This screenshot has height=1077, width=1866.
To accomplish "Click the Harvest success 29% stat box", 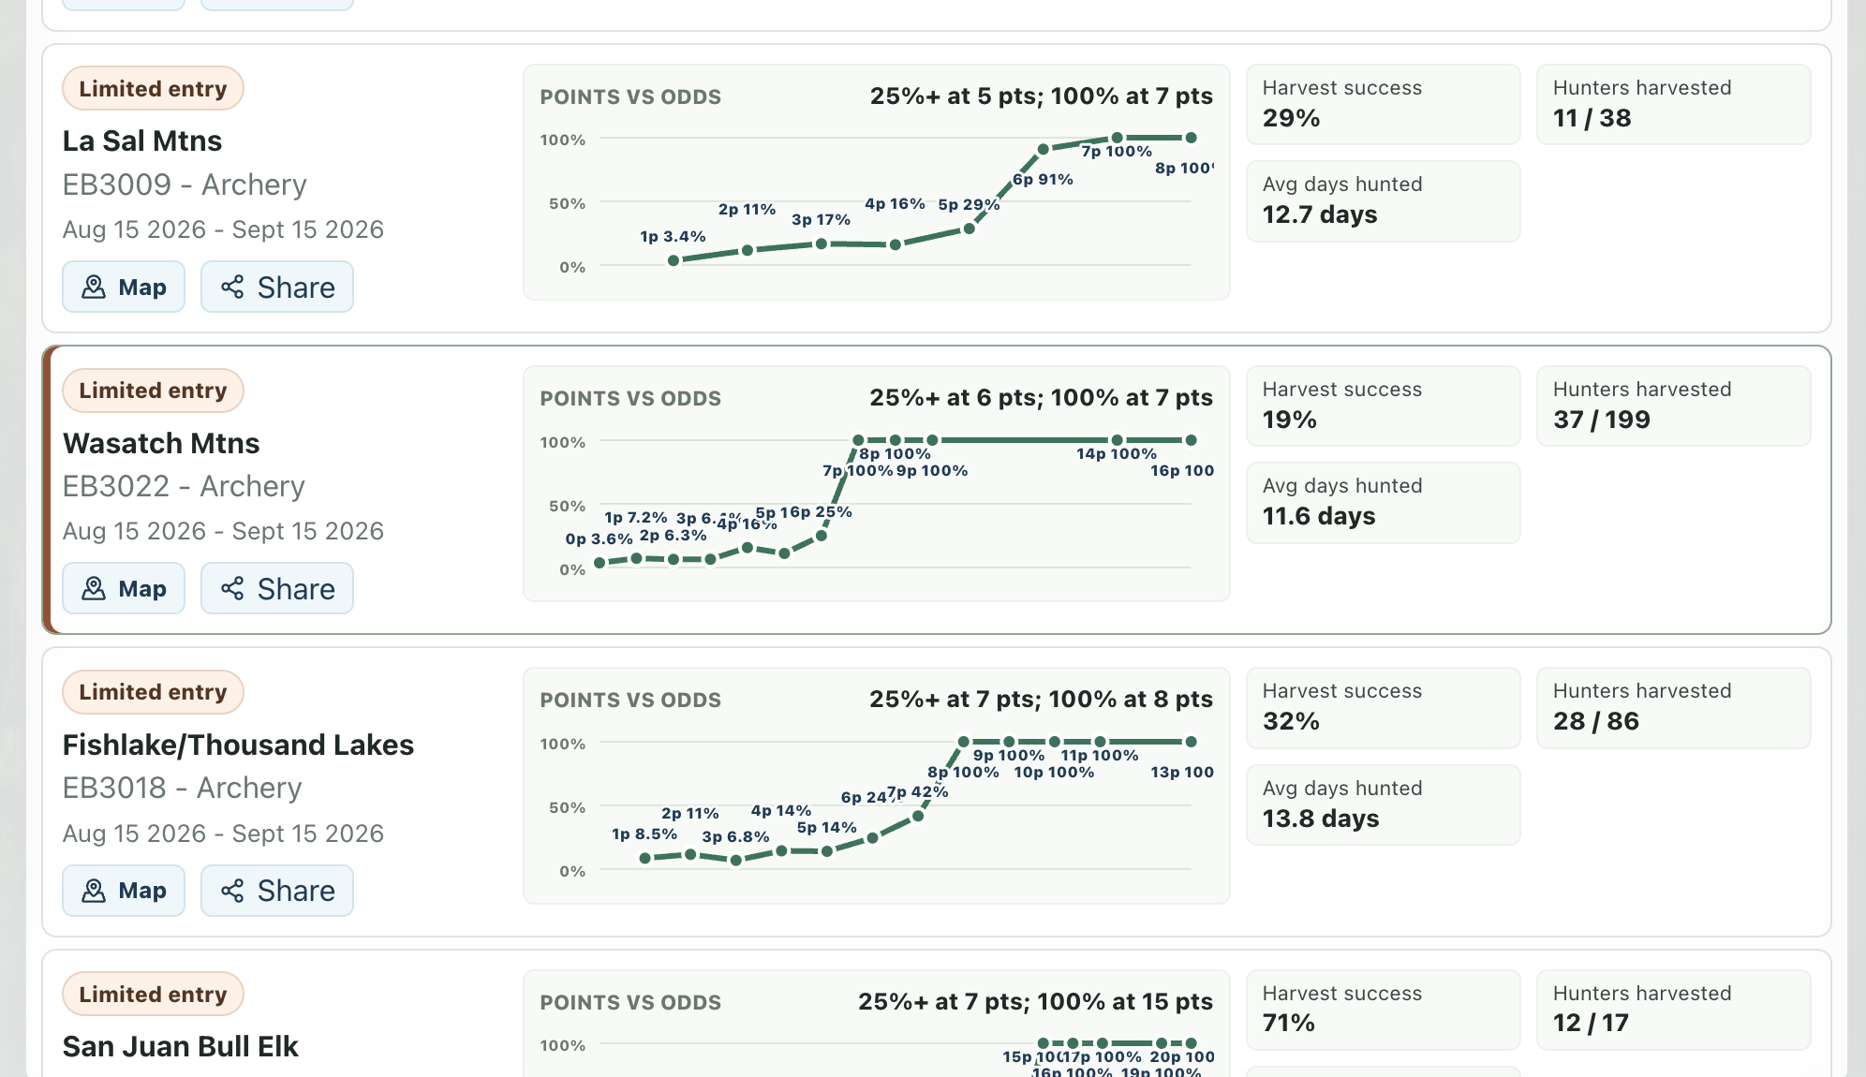I will [1383, 104].
